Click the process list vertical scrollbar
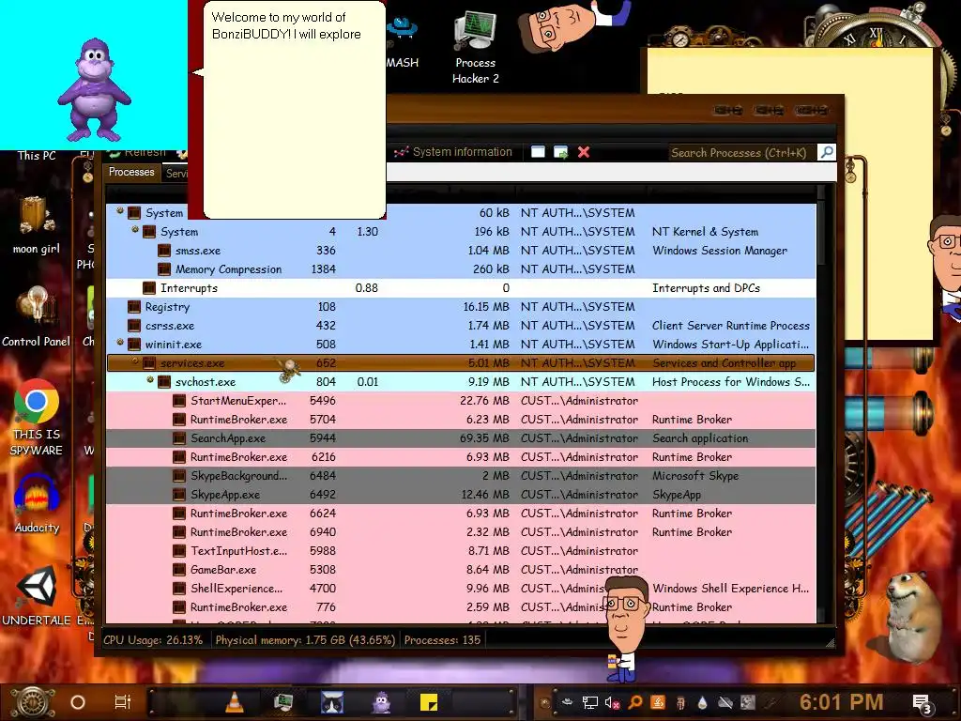961x721 pixels. tap(822, 405)
